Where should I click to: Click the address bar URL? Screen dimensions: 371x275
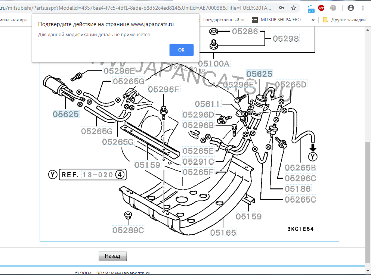[x=136, y=8]
